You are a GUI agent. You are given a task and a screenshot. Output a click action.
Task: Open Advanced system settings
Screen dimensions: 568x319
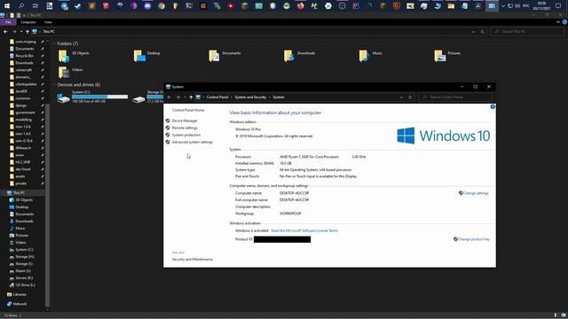pyautogui.click(x=193, y=142)
